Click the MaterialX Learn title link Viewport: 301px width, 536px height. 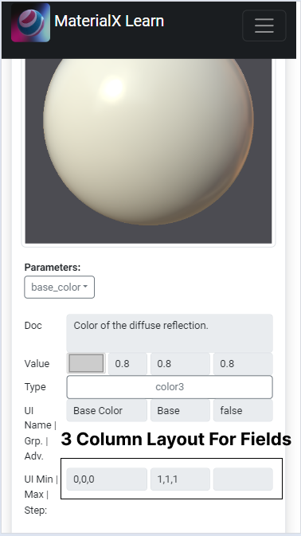point(109,21)
